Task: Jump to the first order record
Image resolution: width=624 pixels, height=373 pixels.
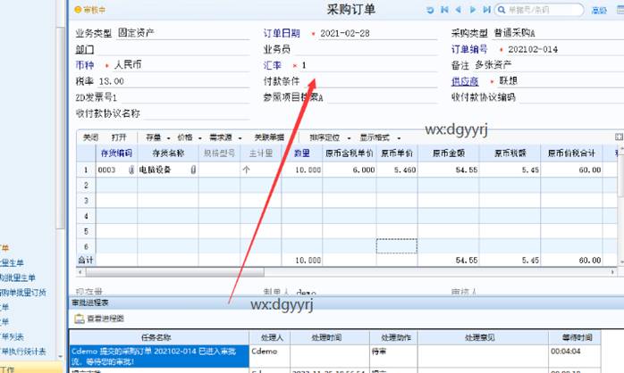Action: pyautogui.click(x=446, y=10)
